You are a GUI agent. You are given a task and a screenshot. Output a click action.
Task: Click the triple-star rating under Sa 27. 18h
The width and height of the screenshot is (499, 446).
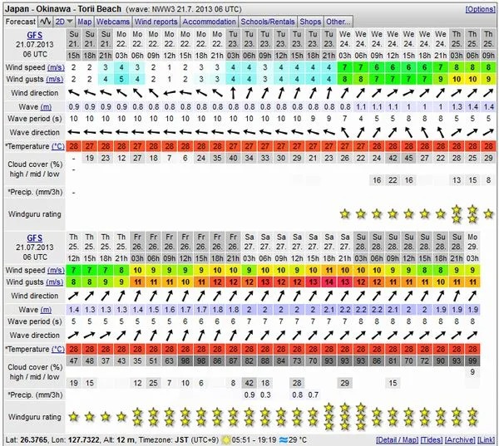329,416
